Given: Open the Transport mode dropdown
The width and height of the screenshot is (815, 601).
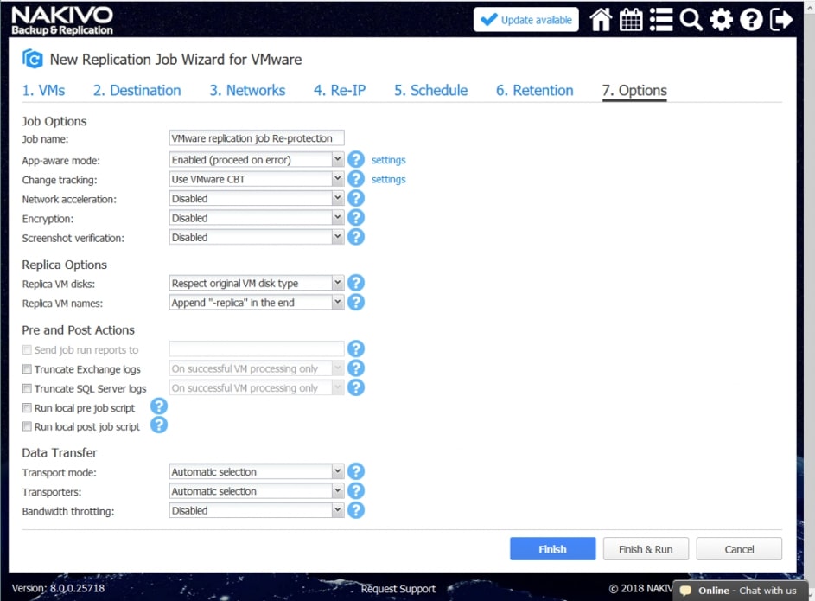Looking at the screenshot, I should tap(257, 472).
